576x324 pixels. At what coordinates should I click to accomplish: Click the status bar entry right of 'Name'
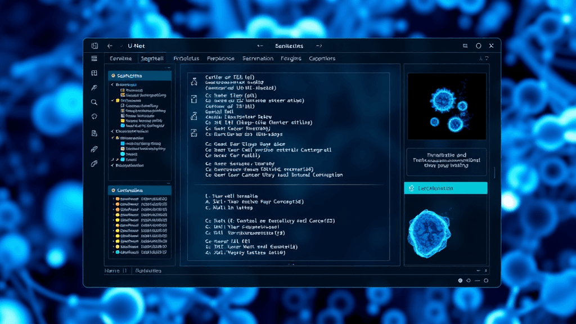148,271
